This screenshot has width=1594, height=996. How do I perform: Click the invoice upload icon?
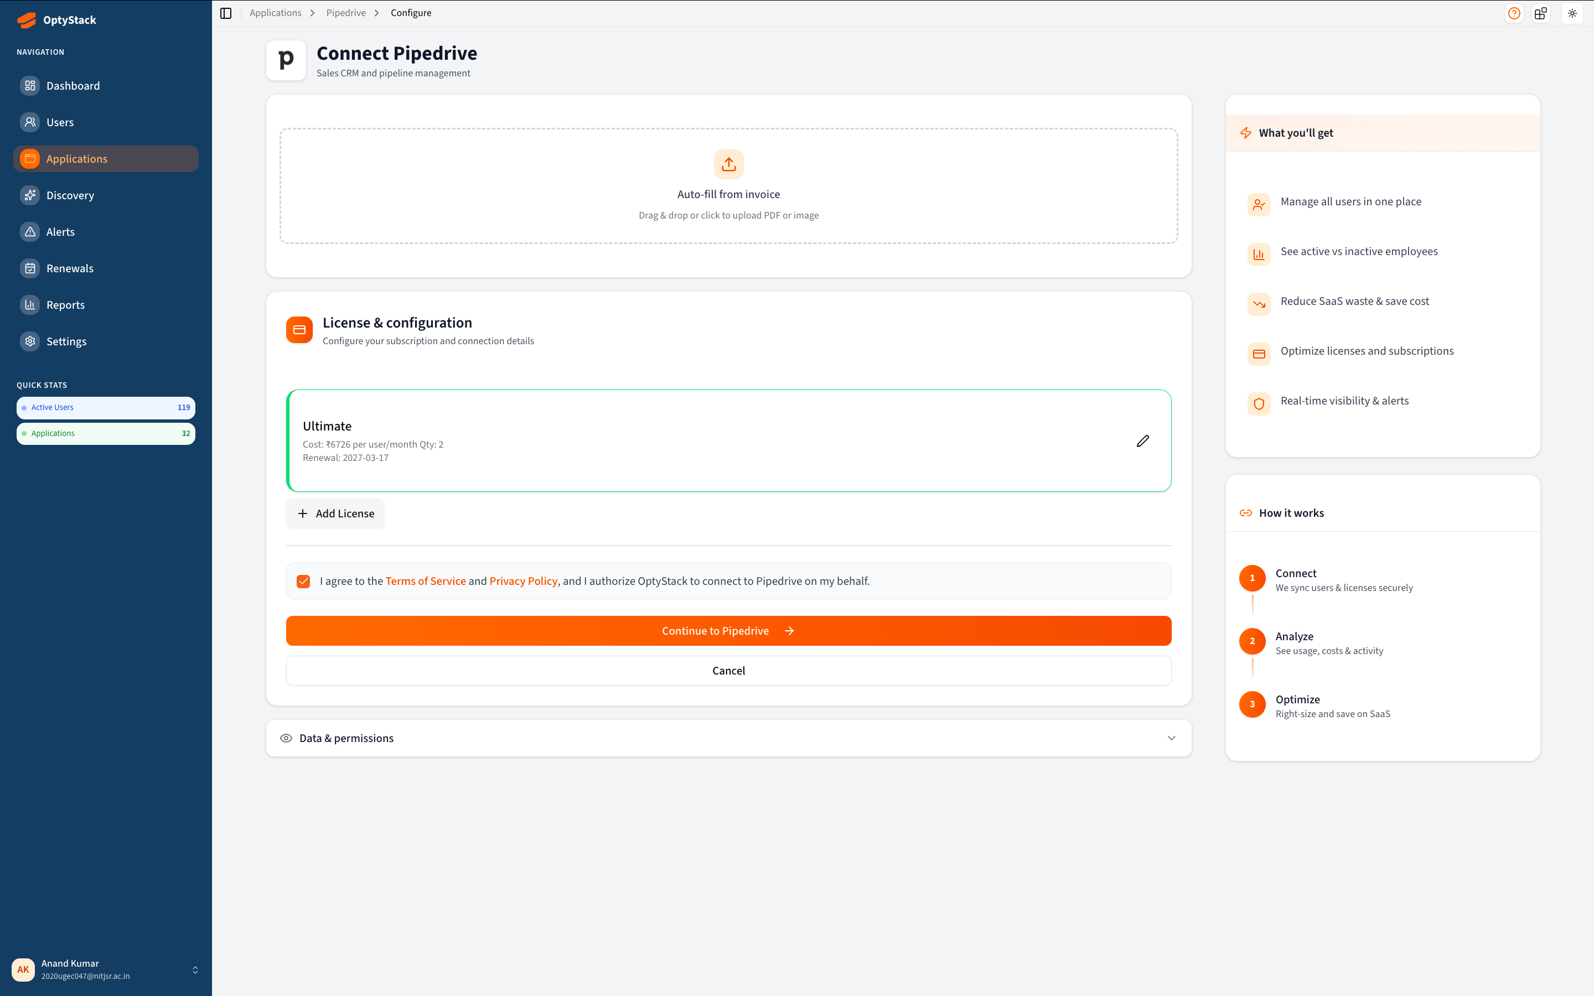pyautogui.click(x=728, y=164)
